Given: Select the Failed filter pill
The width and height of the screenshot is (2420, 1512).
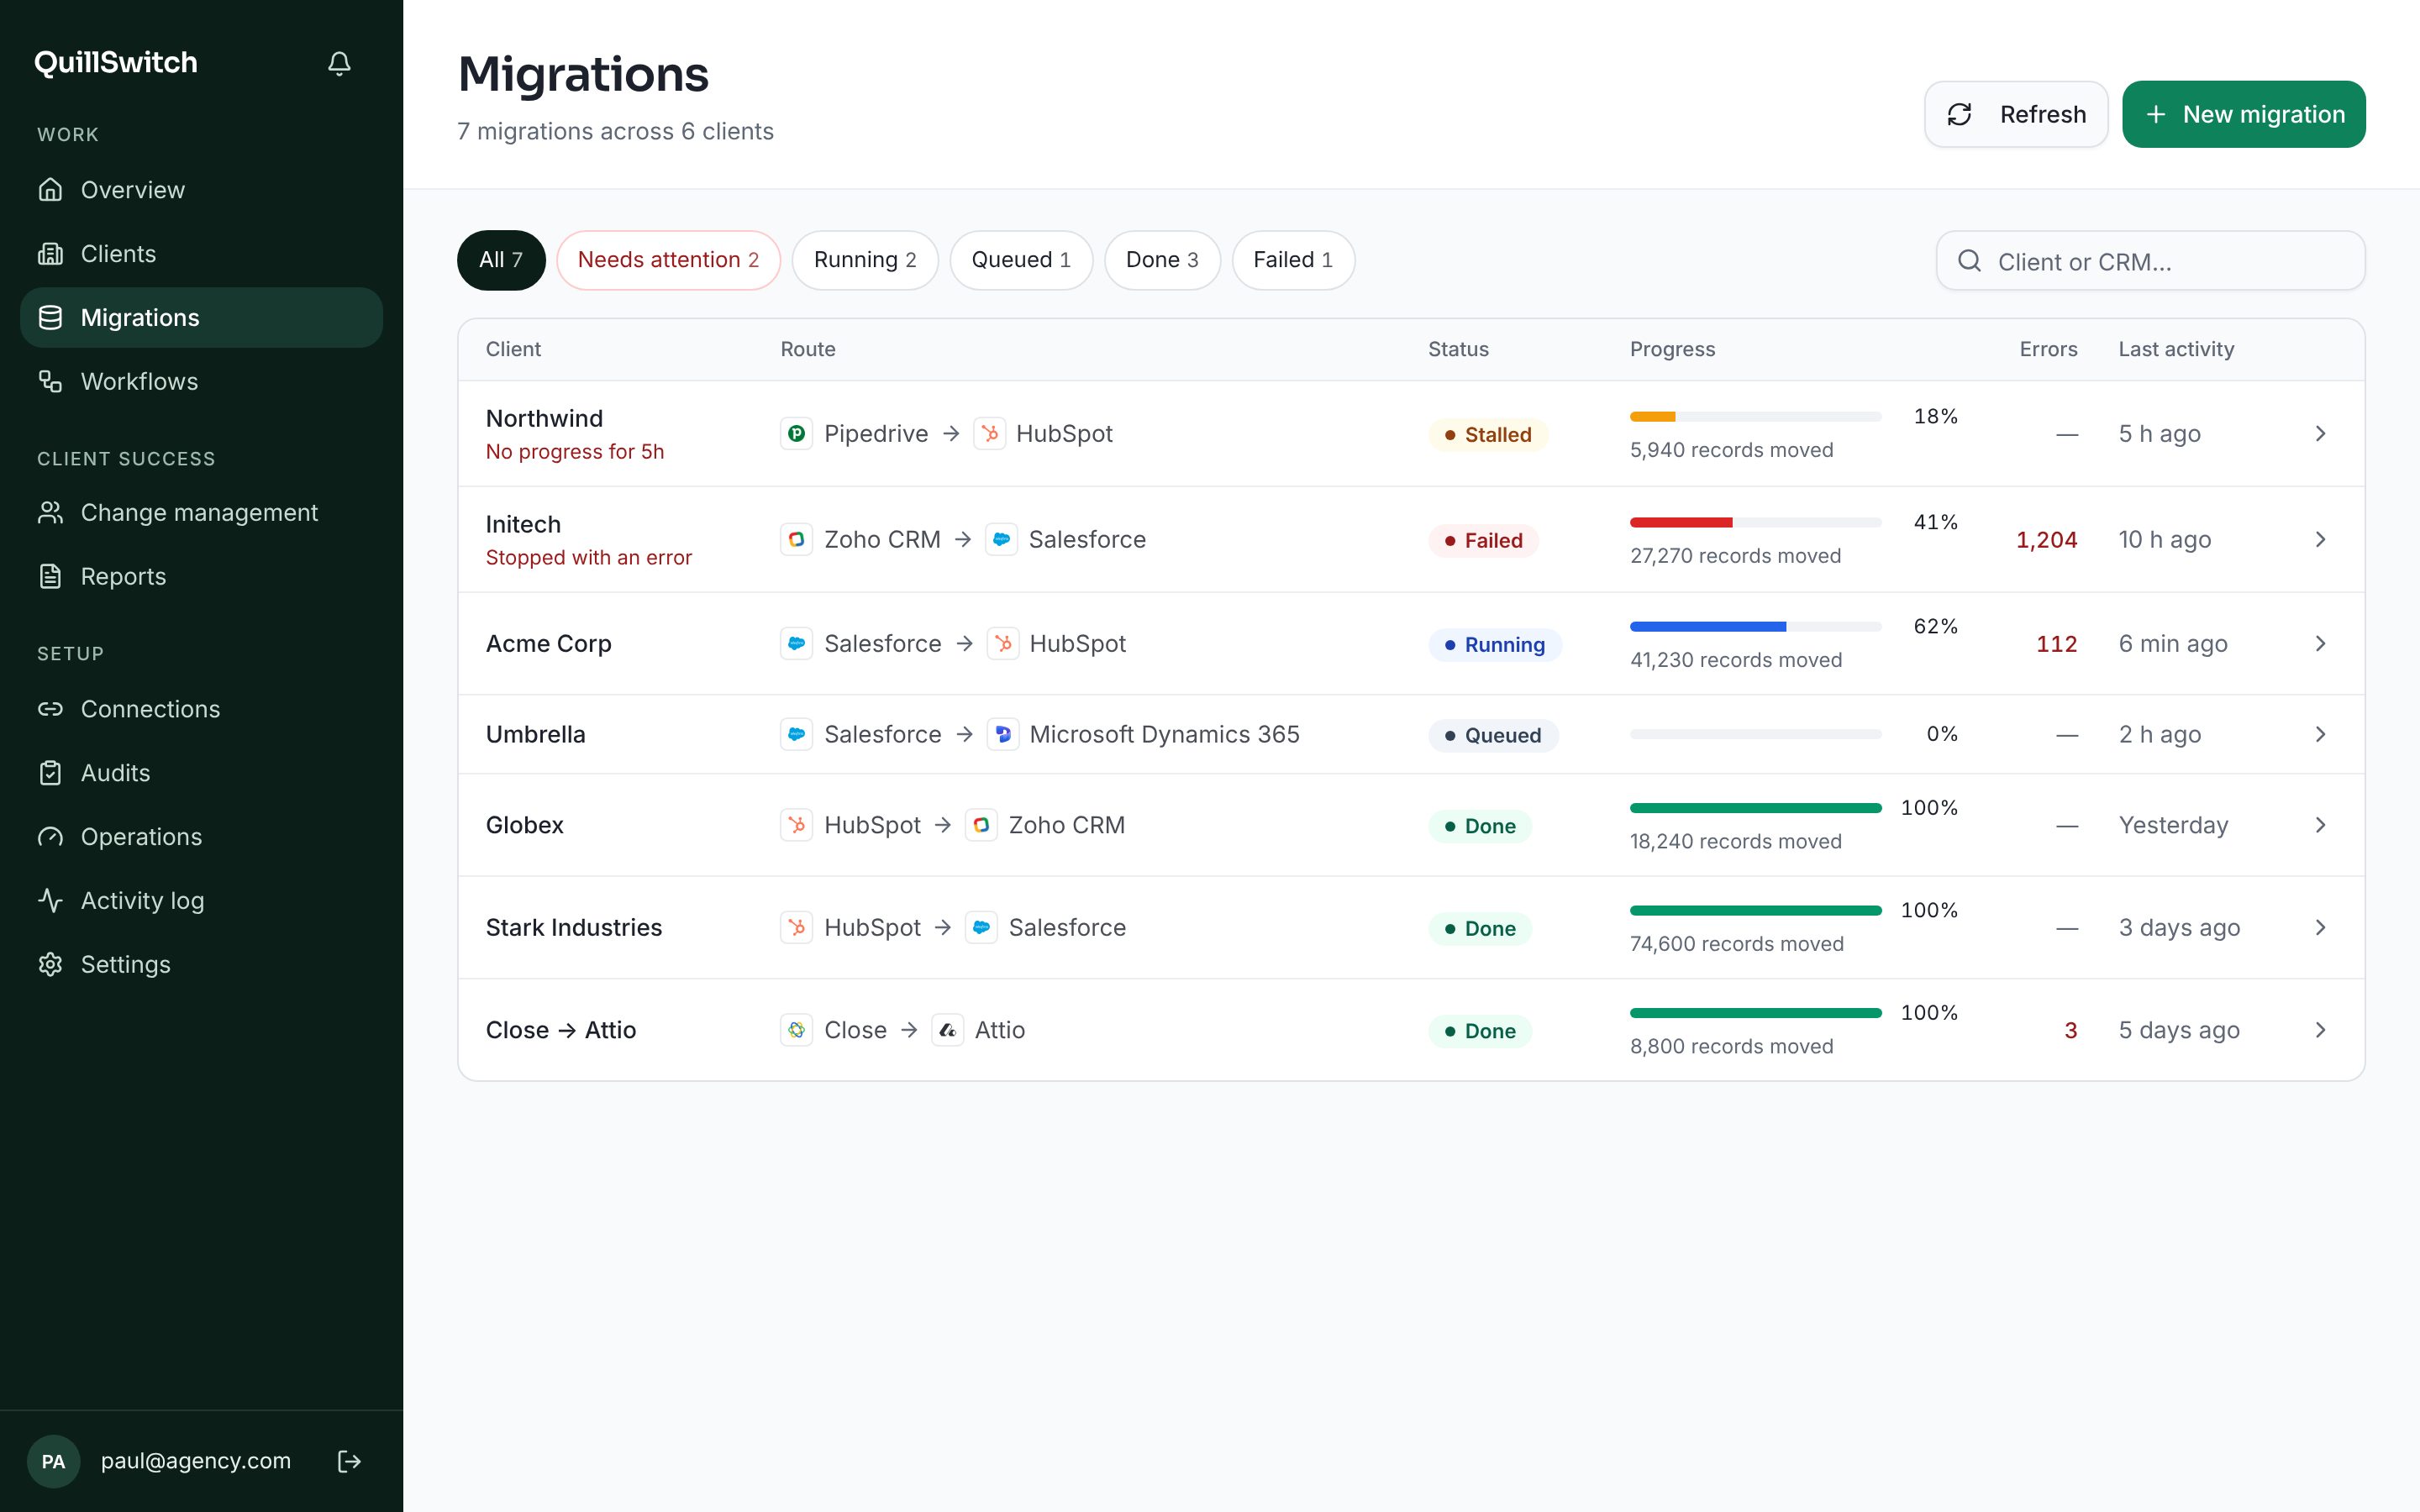Looking at the screenshot, I should coord(1293,260).
